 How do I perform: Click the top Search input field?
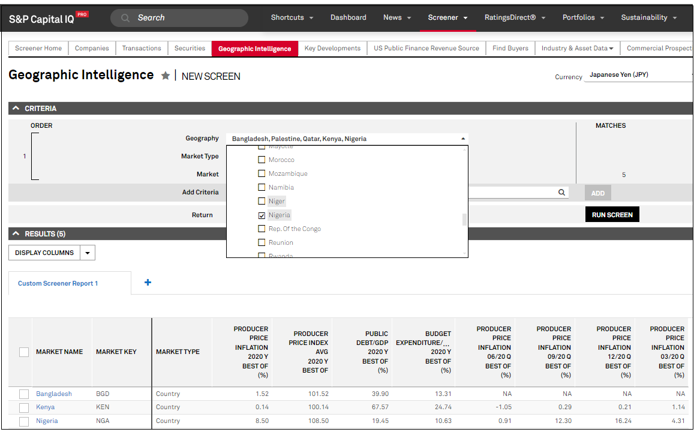pos(186,18)
